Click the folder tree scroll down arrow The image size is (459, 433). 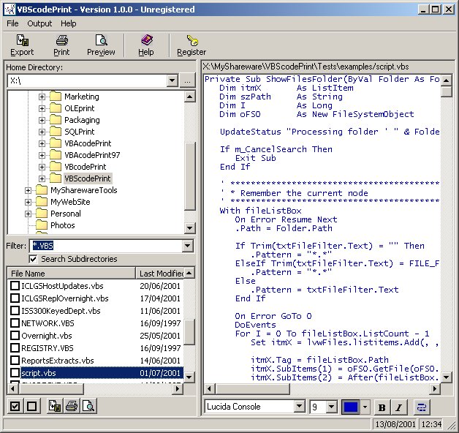[x=190, y=227]
